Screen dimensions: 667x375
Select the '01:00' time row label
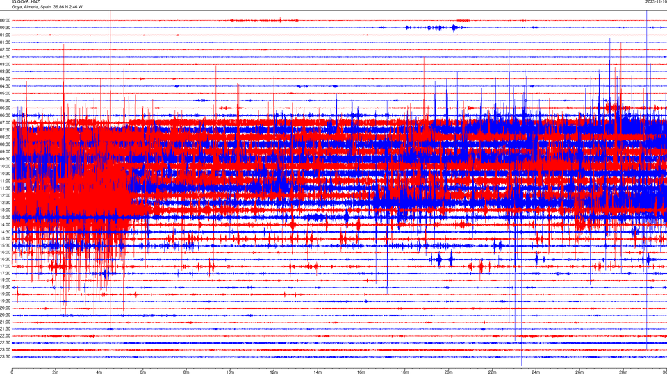pyautogui.click(x=5, y=35)
